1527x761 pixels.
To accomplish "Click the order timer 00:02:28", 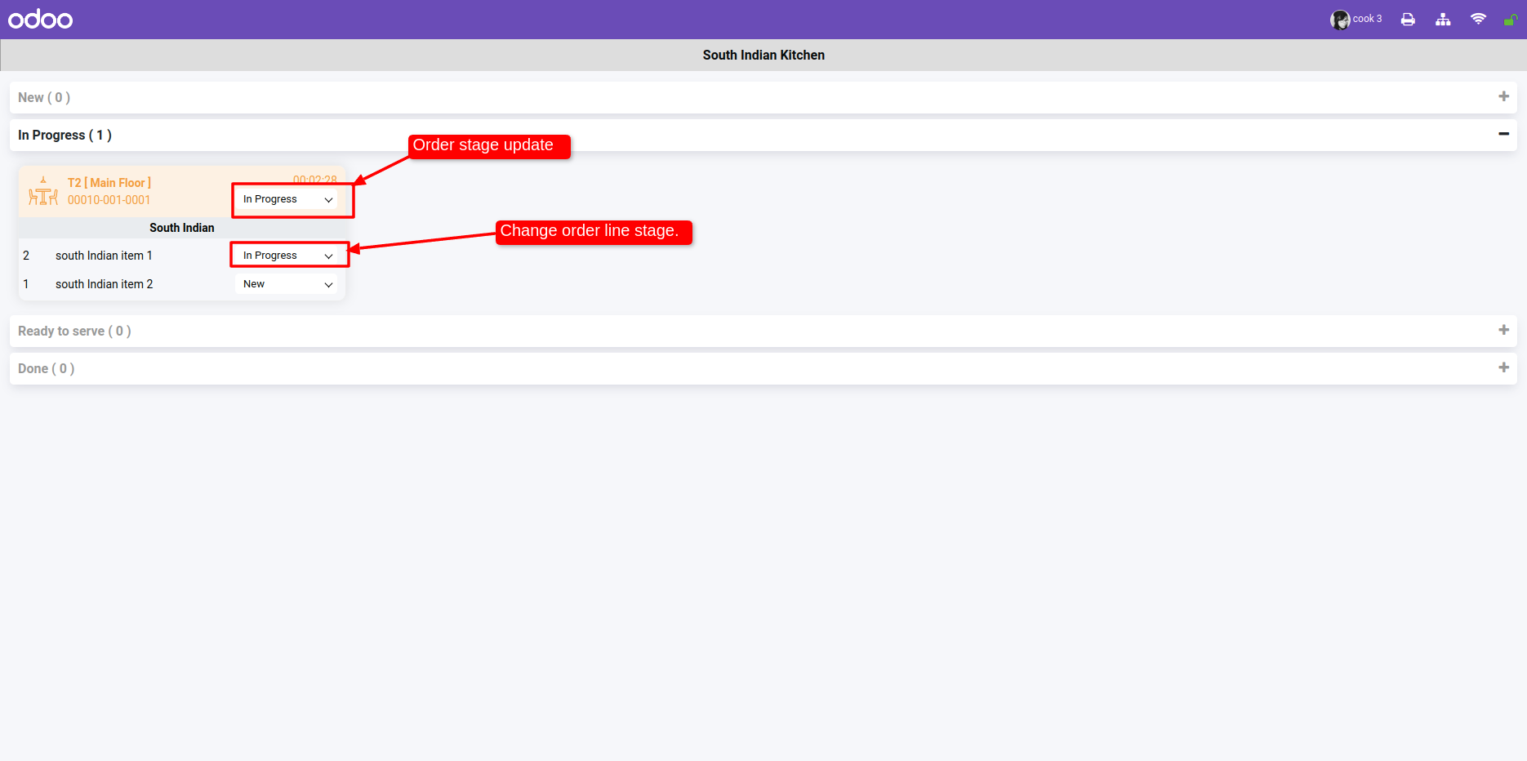I will (315, 180).
